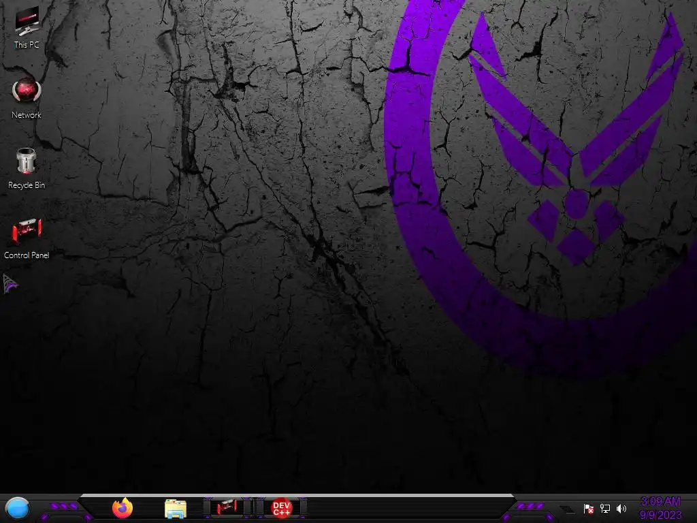Open Action Center flag tray icon
The width and height of the screenshot is (697, 523).
click(x=589, y=508)
